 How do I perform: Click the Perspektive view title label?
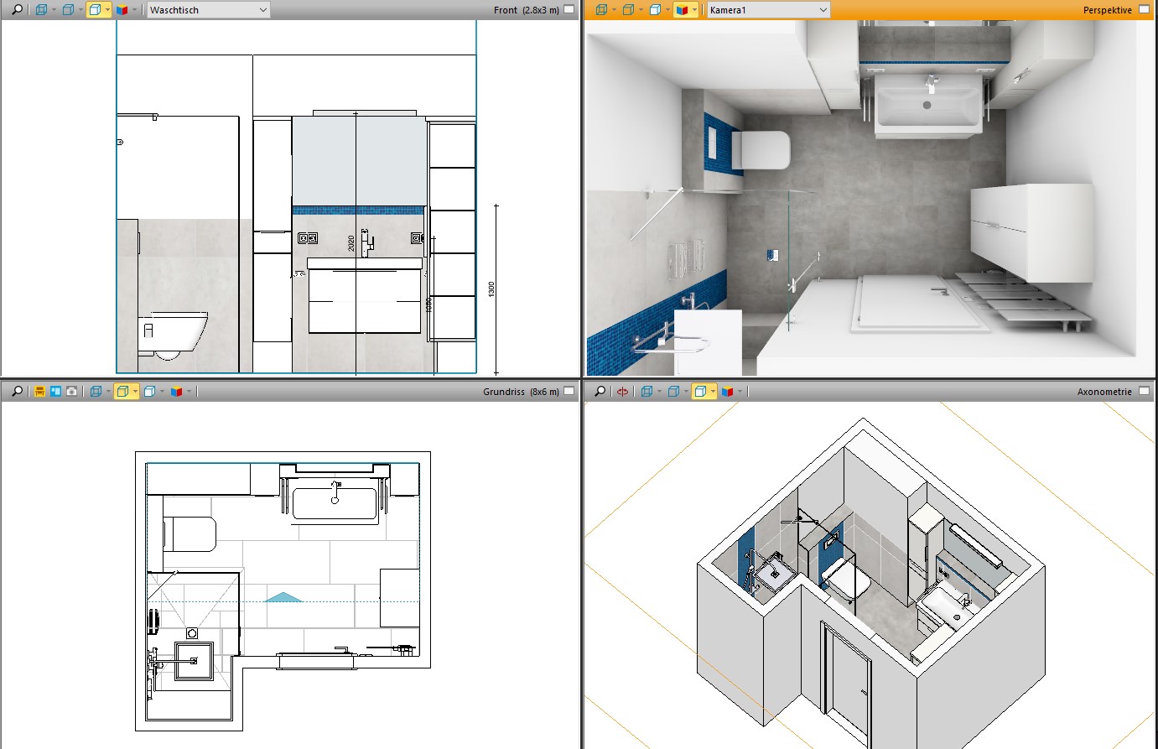[1107, 10]
